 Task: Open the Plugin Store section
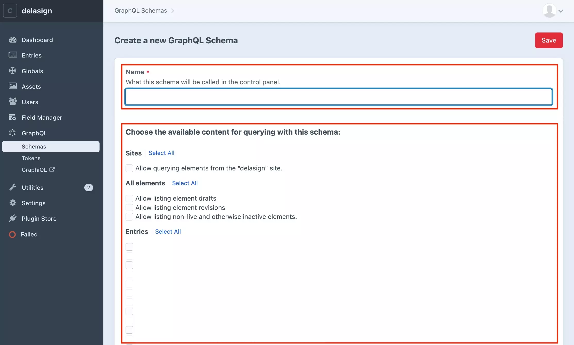(39, 218)
